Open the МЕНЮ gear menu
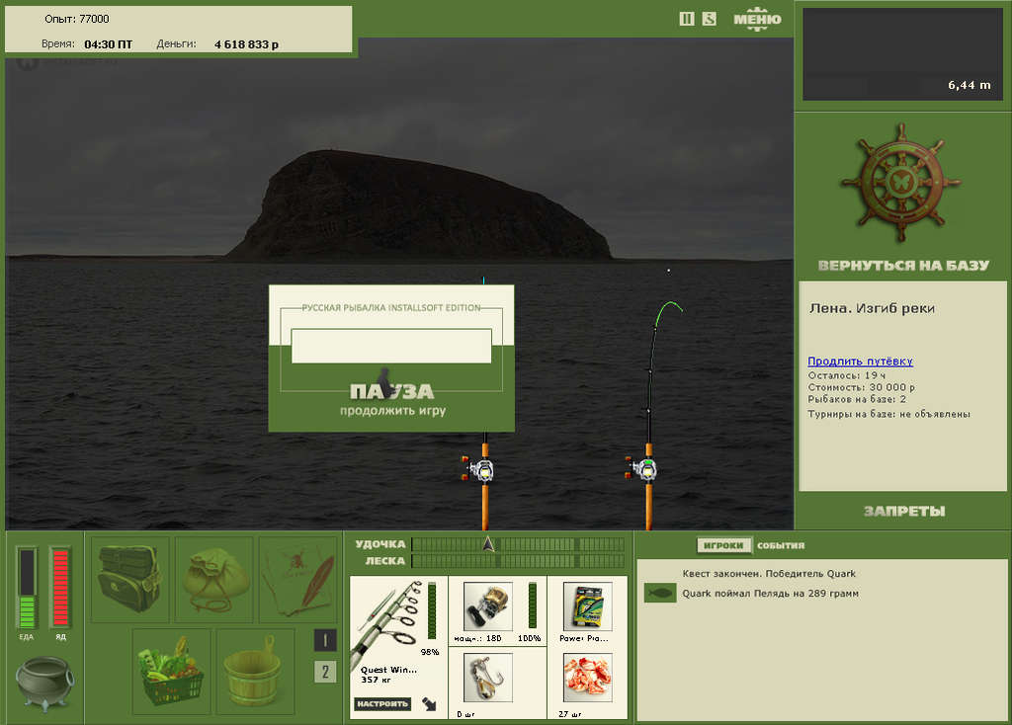 tap(757, 20)
